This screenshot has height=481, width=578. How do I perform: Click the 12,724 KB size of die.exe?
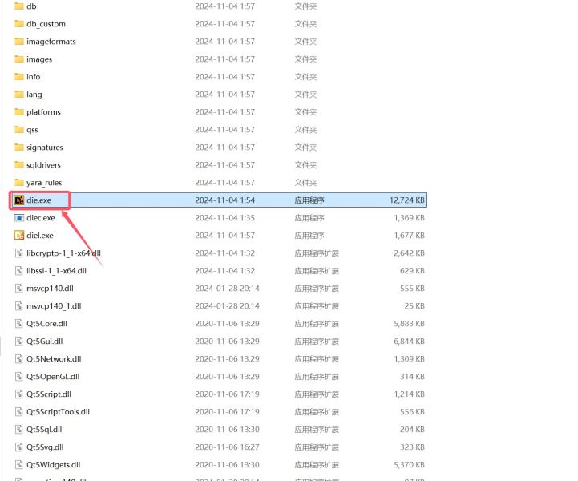407,200
